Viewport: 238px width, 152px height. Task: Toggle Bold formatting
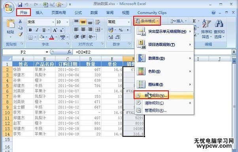[30, 30]
